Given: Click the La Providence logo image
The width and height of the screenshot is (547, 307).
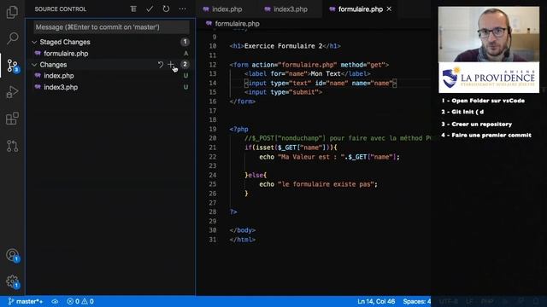Looking at the screenshot, I should click(x=489, y=78).
